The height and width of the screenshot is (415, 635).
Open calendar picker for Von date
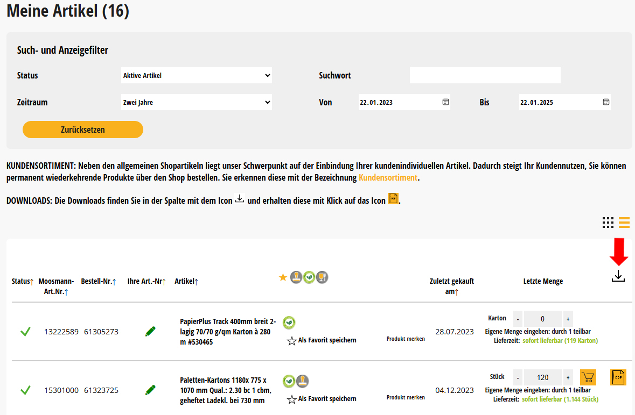[x=445, y=102]
